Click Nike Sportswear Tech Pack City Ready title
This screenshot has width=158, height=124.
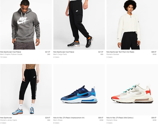pos(120,52)
